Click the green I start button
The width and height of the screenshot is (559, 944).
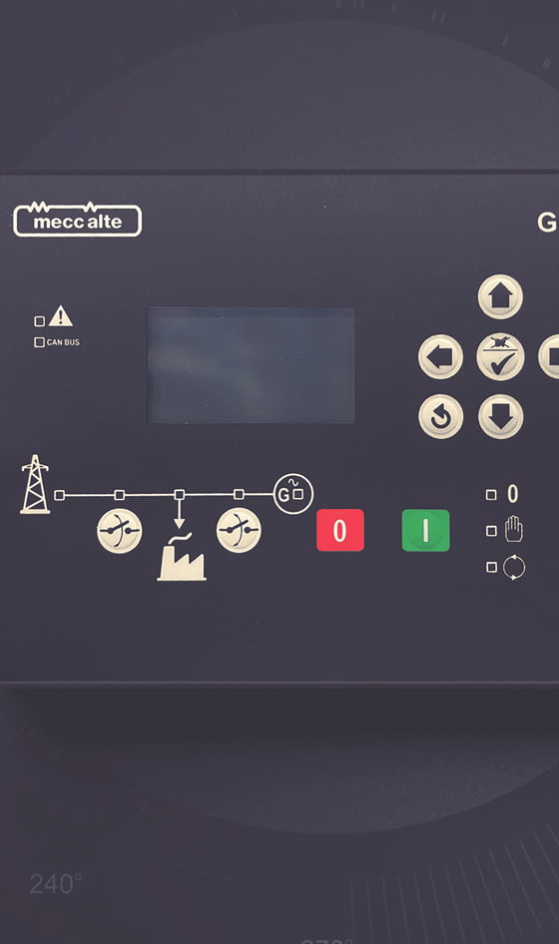[425, 531]
